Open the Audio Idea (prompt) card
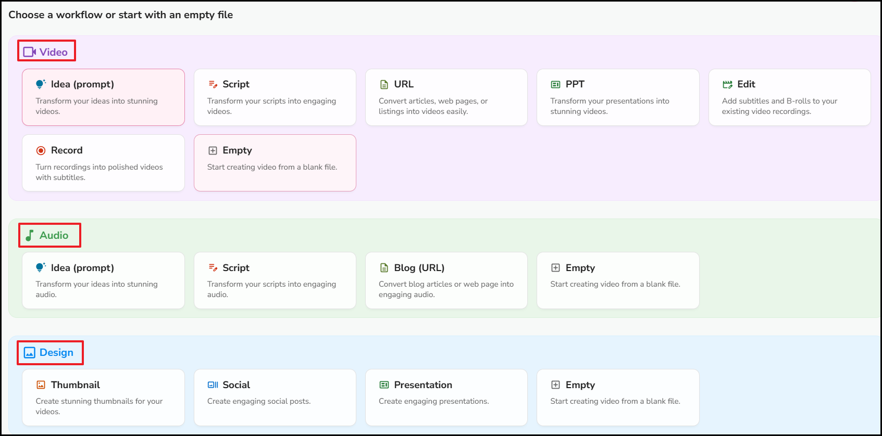 click(103, 280)
